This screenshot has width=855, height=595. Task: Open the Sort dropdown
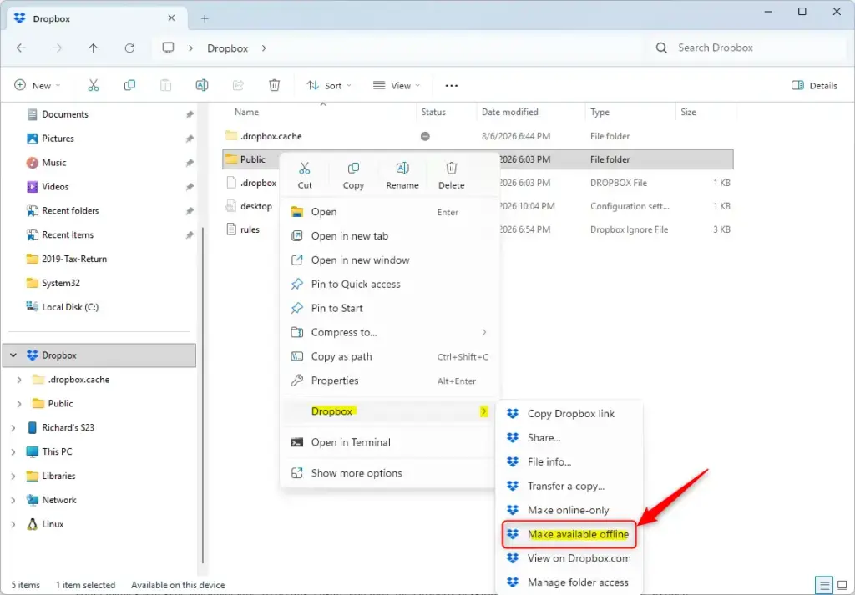click(x=329, y=86)
